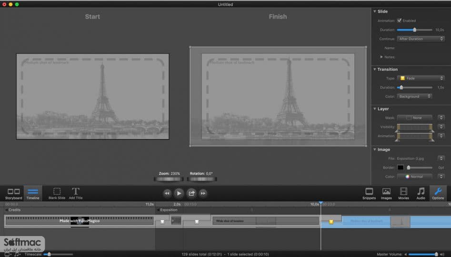Select the yellow Fade transition marker on timeline
This screenshot has width=451, height=257.
(331, 222)
